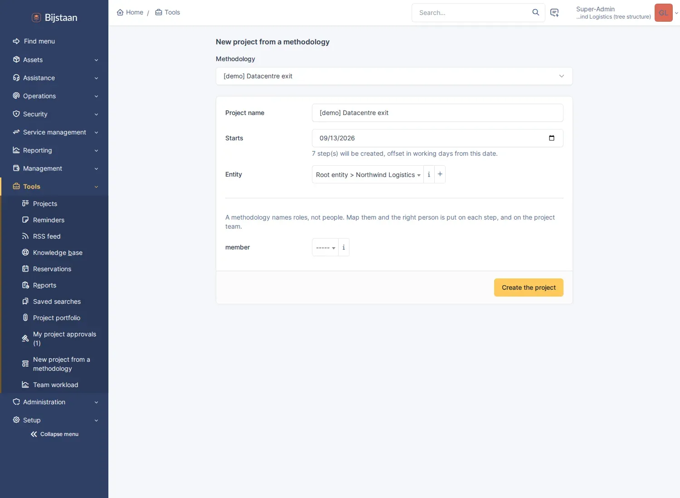Open the calendar picker in Starts field
The width and height of the screenshot is (680, 498).
point(552,138)
